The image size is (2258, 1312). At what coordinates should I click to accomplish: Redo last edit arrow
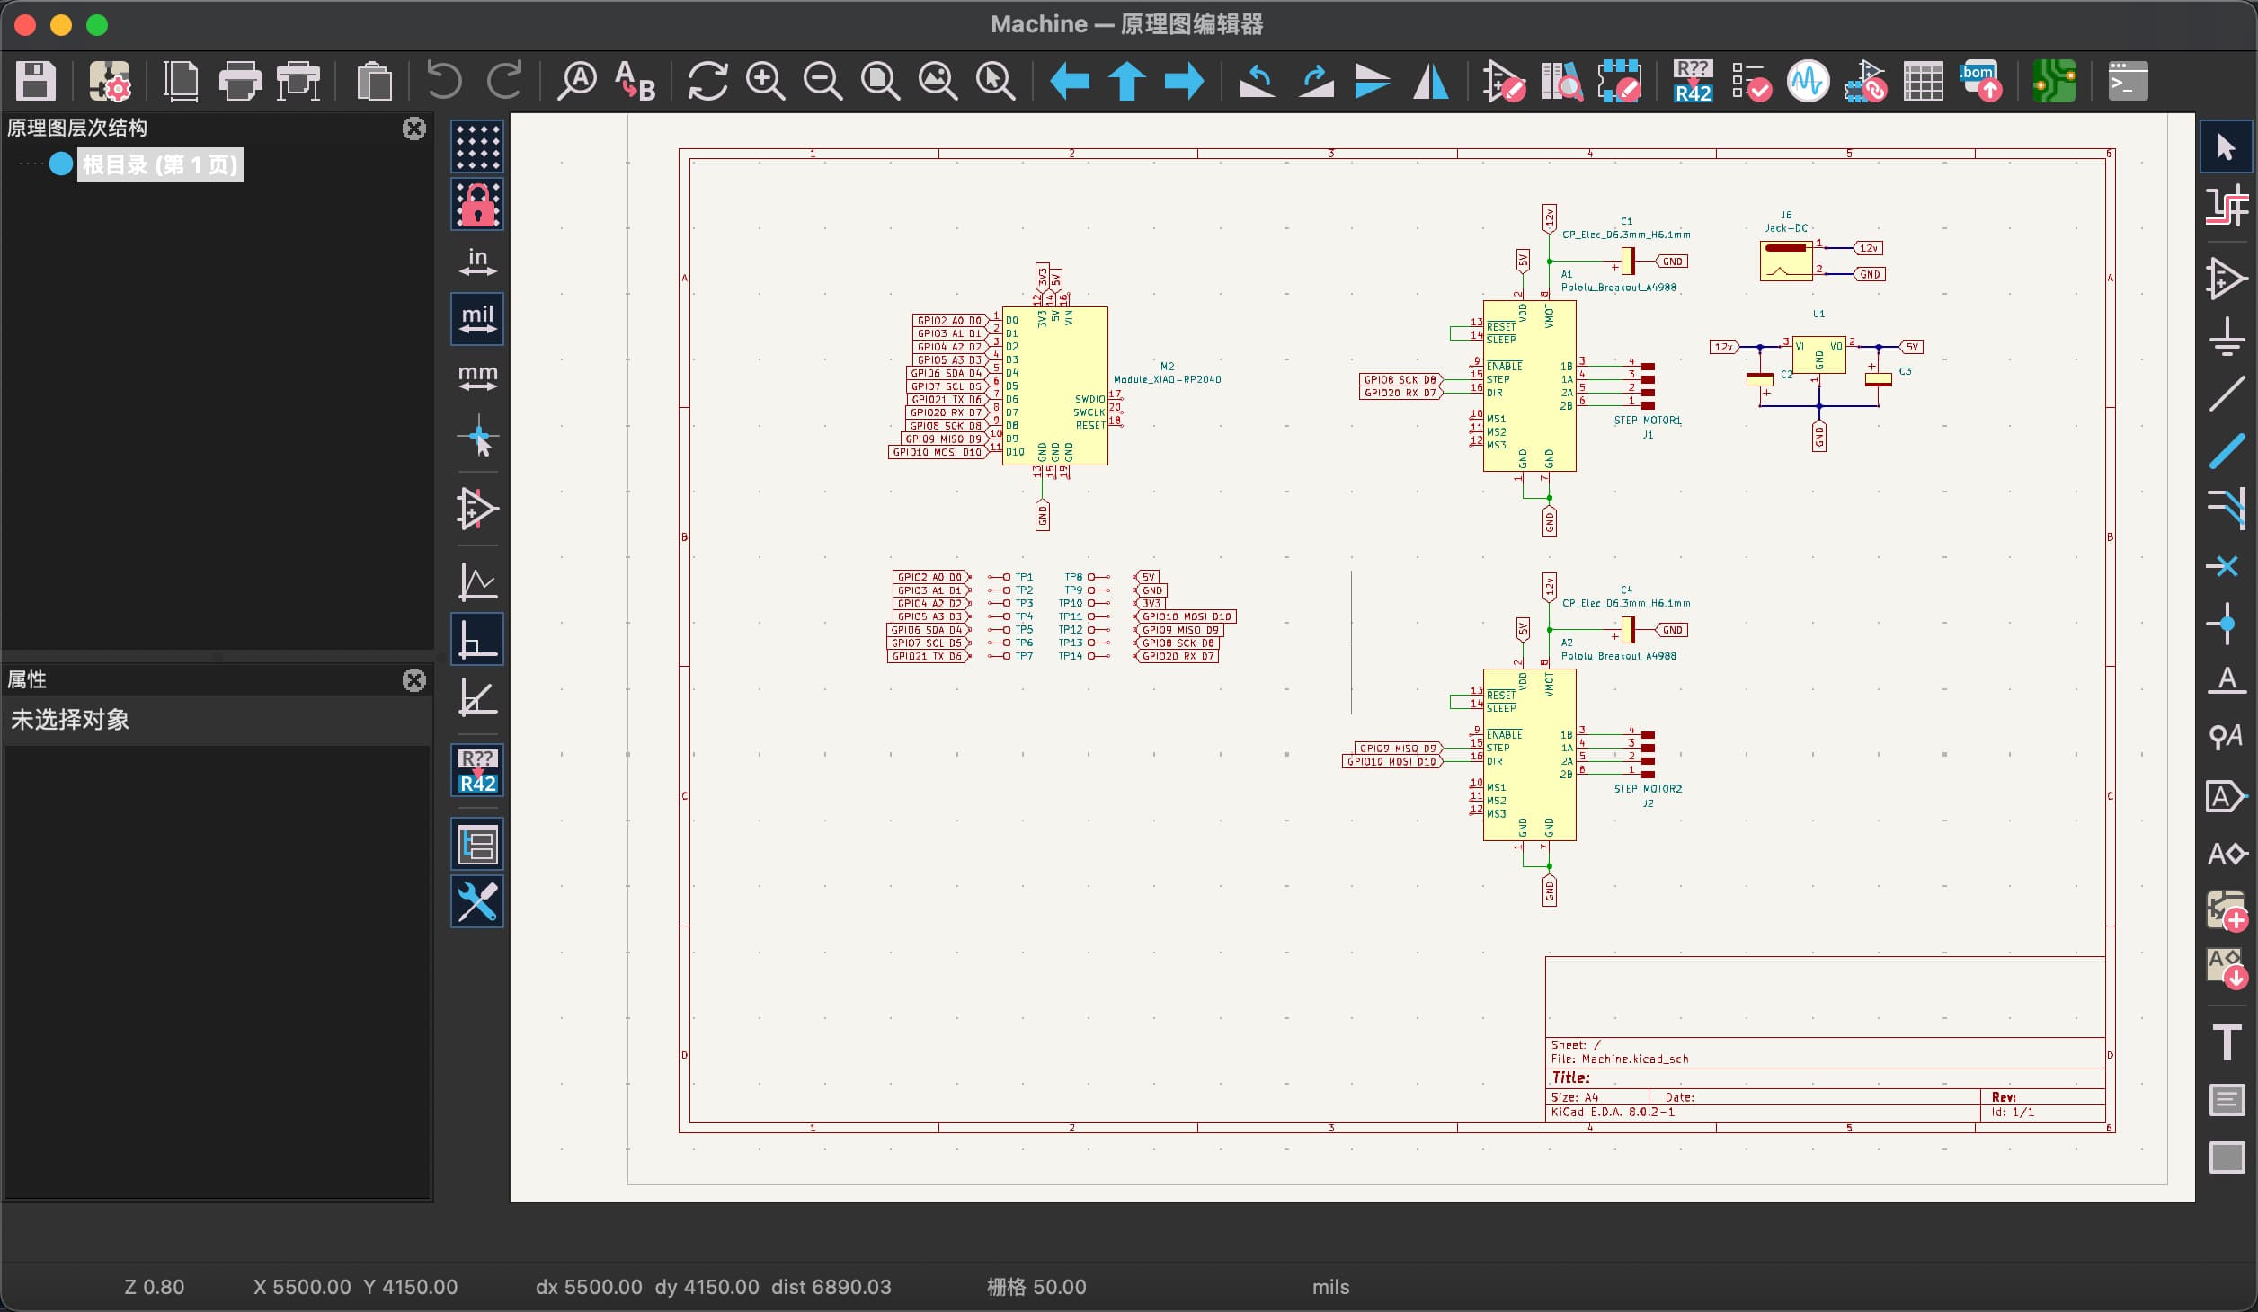504,82
